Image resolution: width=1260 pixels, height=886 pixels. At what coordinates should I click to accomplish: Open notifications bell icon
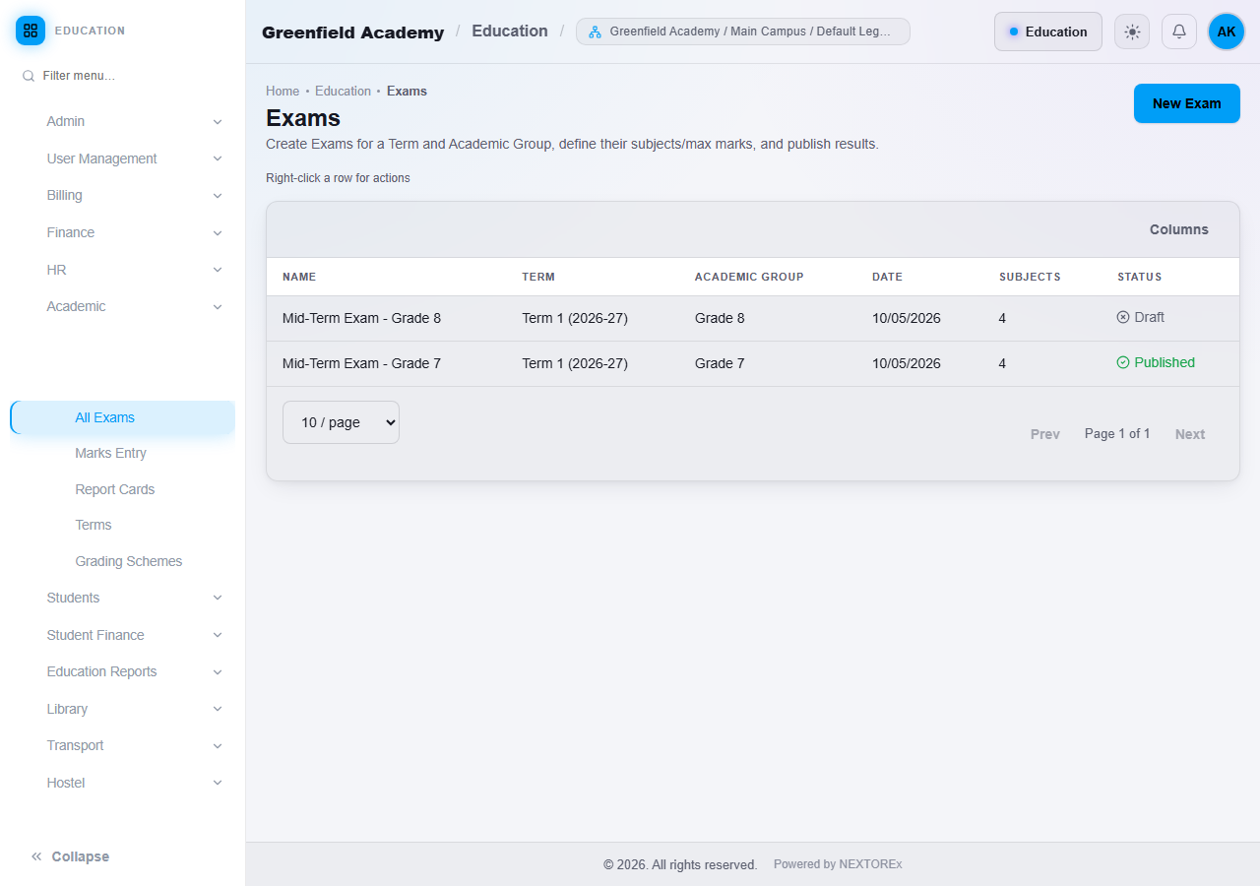[1179, 32]
